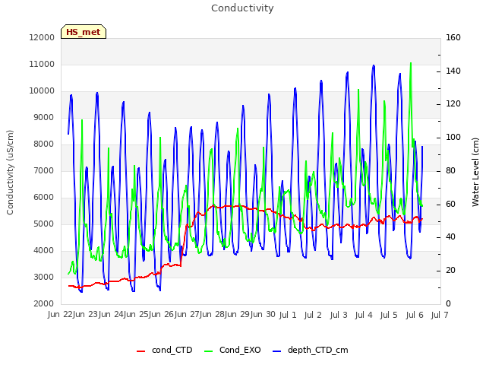Click the 2000 tick on conductivity axis
The height and width of the screenshot is (365, 486).
click(44, 304)
